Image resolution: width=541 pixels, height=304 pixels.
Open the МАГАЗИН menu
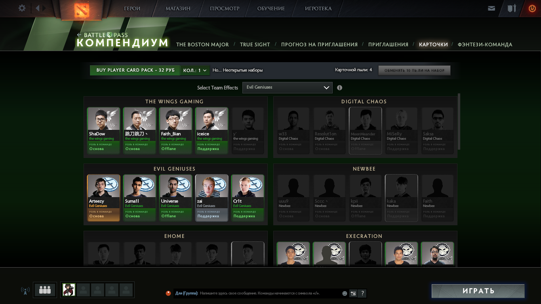tap(178, 9)
